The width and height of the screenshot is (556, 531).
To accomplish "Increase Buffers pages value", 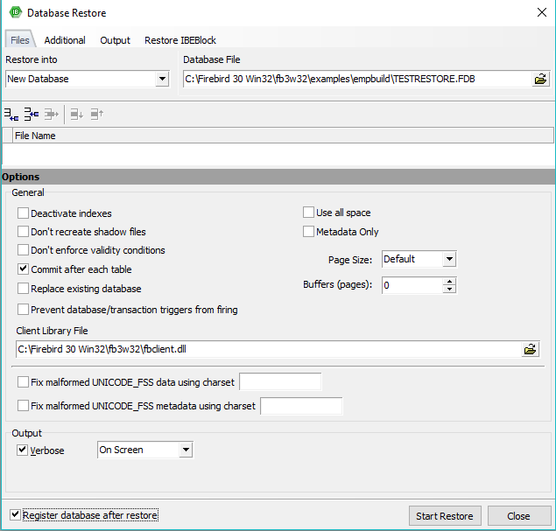I will (x=450, y=282).
